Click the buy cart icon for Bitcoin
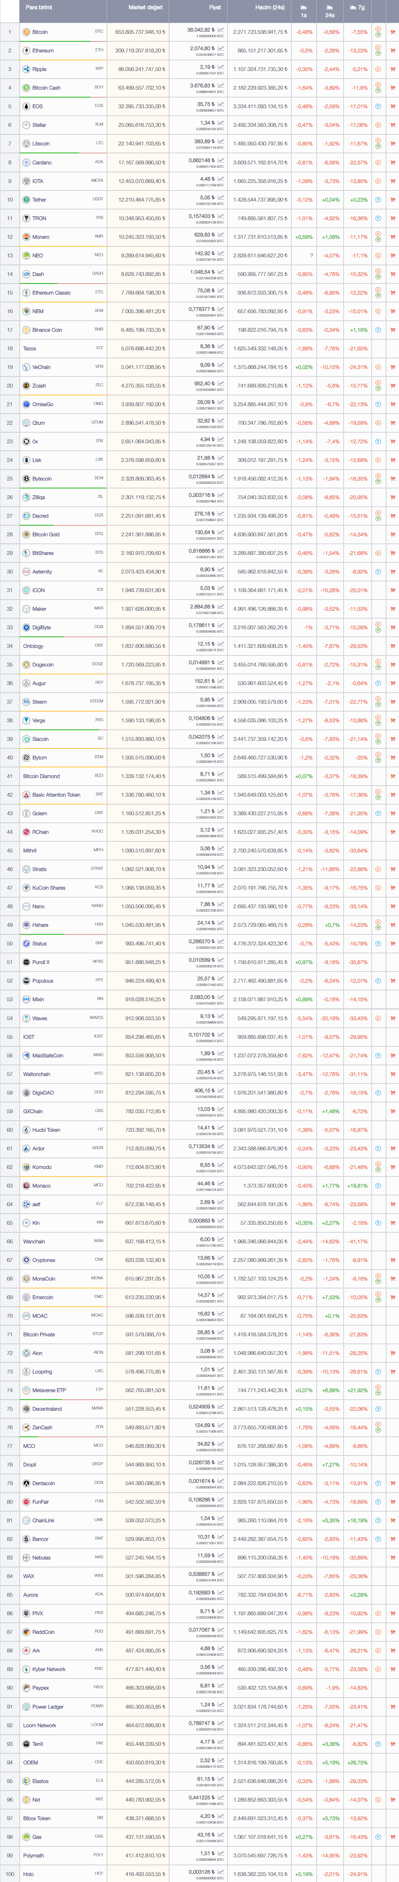This screenshot has height=1882, width=399. 393,32
